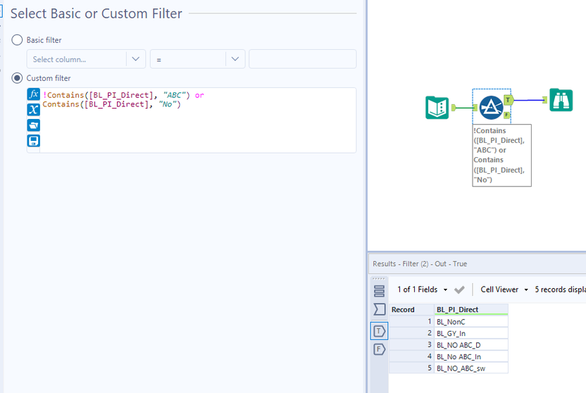
Task: Select cell BL_NO ABC_D
Action: tap(471, 345)
